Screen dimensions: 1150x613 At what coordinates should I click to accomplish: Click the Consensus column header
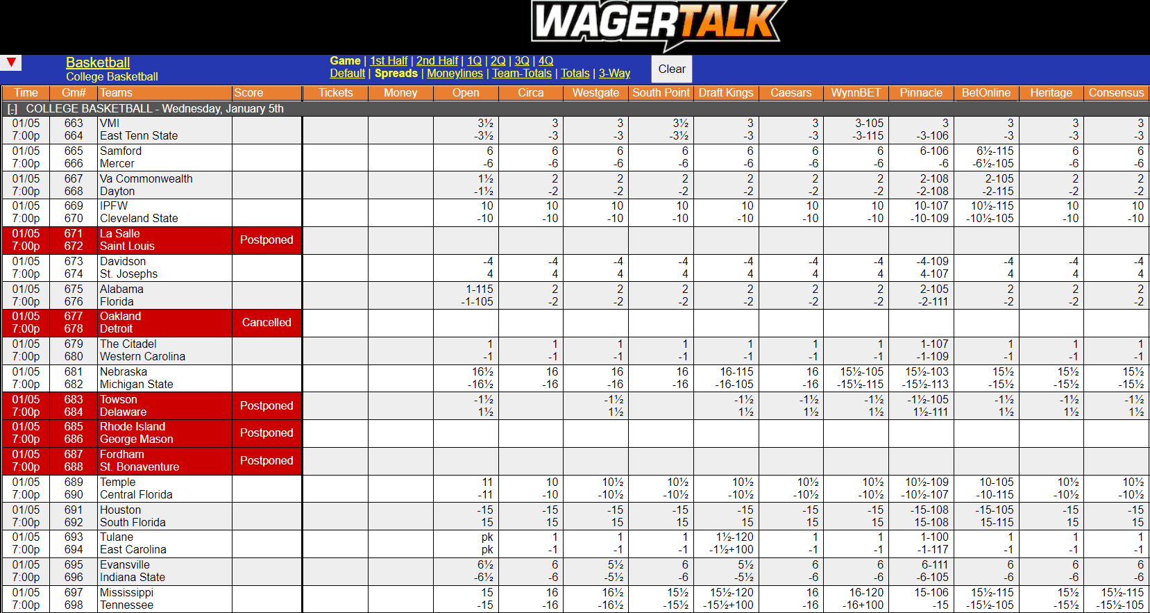pyautogui.click(x=1116, y=93)
